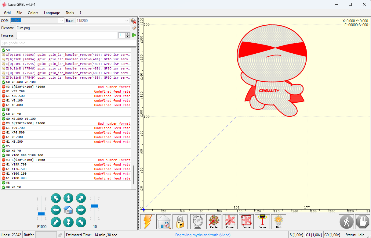Open the COM port dropdown

pos(61,21)
